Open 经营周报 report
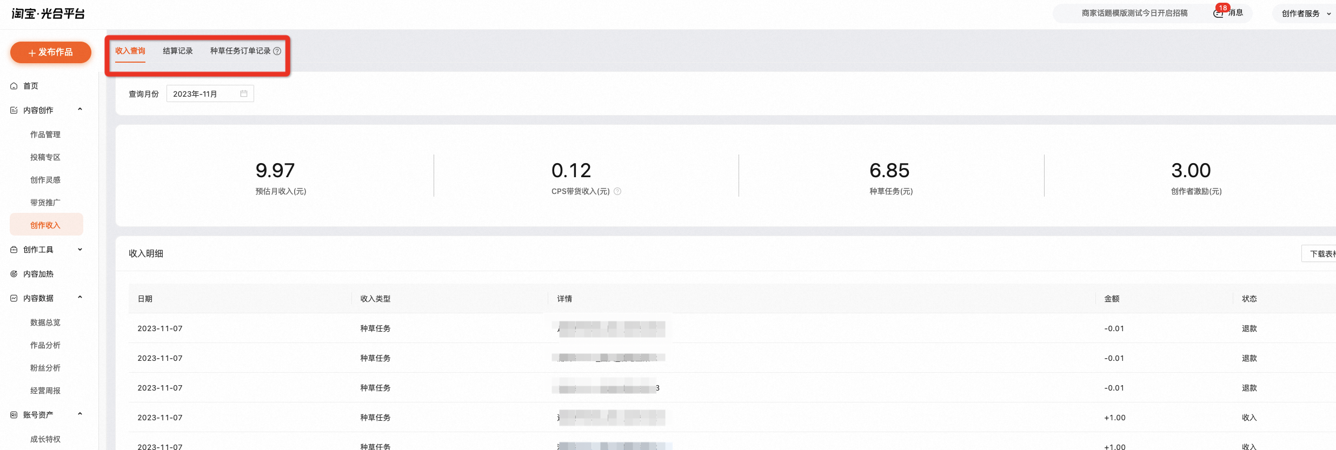 click(45, 391)
